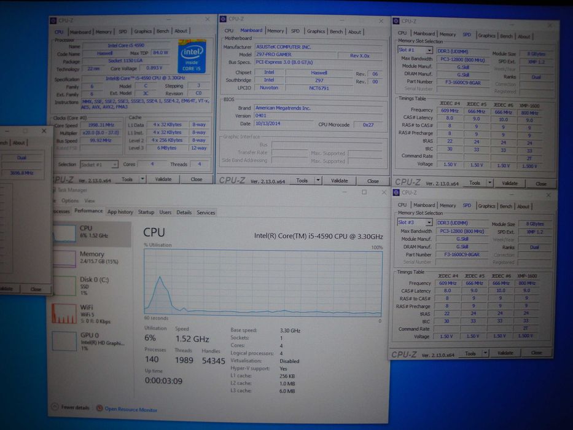Click the DDR3 (UDIMM) type field in Slot #3
The width and height of the screenshot is (573, 430).
pyautogui.click(x=462, y=222)
